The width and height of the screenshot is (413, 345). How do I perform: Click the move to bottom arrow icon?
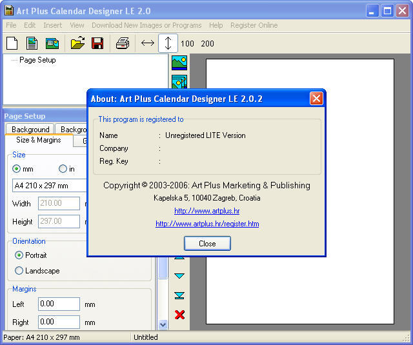pos(179,295)
